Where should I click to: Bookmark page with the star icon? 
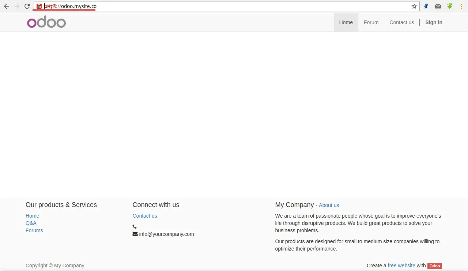(x=414, y=6)
